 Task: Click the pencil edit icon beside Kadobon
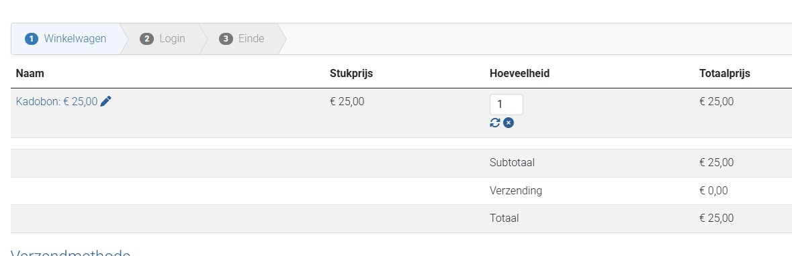105,101
